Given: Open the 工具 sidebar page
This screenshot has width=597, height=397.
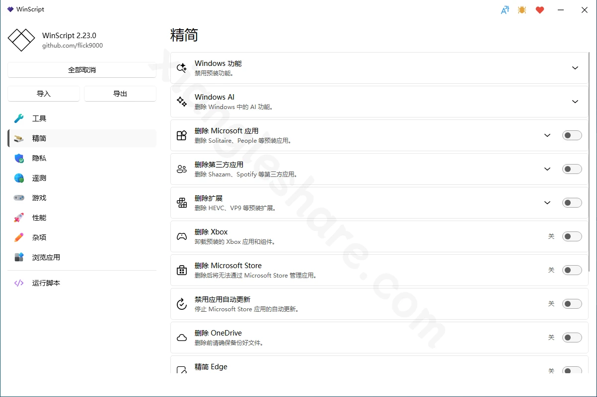Looking at the screenshot, I should (82, 118).
